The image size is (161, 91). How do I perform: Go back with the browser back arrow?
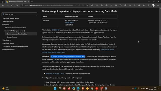(x=3, y=5)
